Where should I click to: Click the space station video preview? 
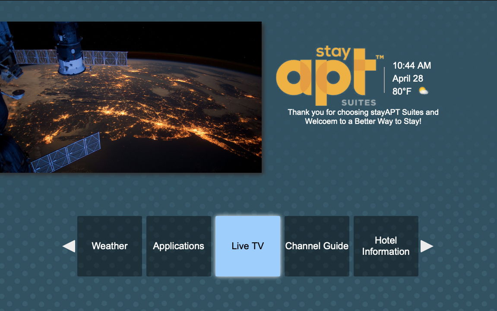point(130,97)
